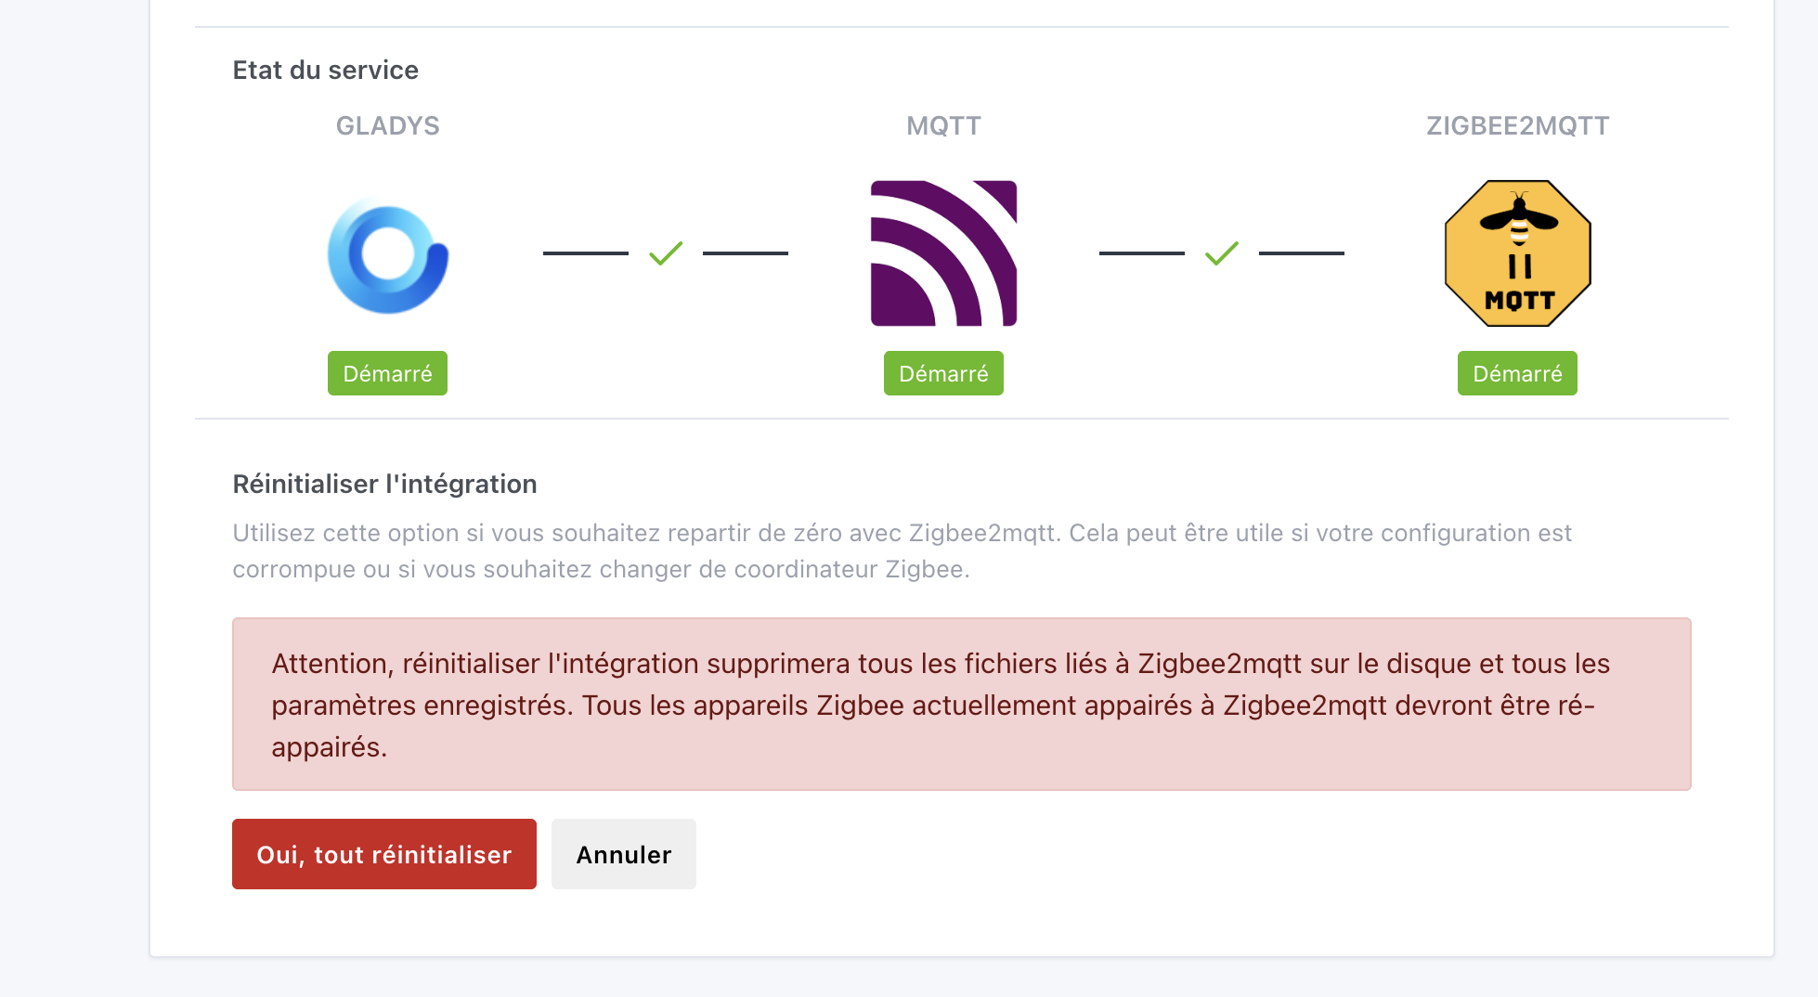Screen dimensions: 1818x997
Task: Click the green checkmark between Gladys and MQTT
Action: pos(666,252)
